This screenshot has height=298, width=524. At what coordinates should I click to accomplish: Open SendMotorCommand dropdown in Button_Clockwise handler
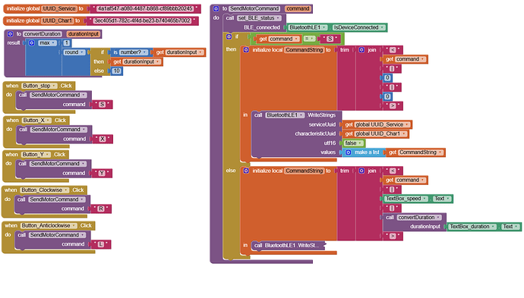(x=82, y=199)
